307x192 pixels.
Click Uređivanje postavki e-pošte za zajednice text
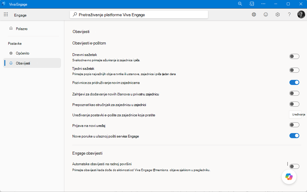114,115
